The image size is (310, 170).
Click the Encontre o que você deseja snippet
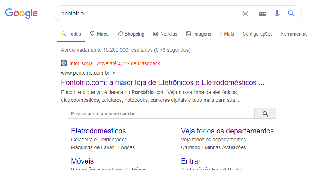(151, 96)
